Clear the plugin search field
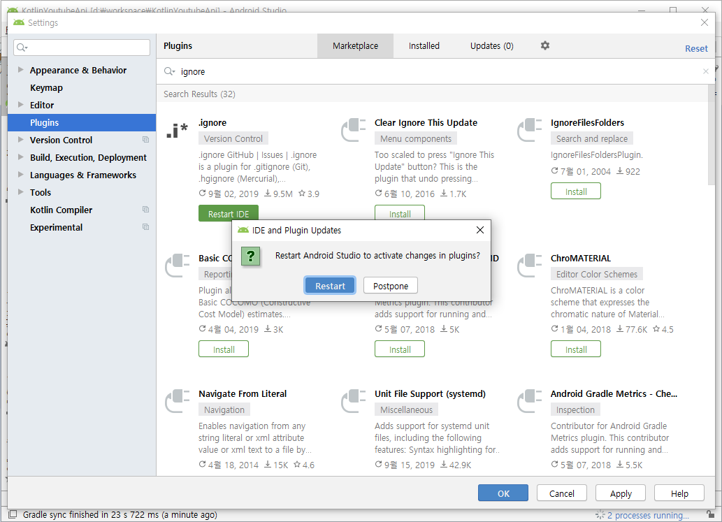722x522 pixels. 705,71
